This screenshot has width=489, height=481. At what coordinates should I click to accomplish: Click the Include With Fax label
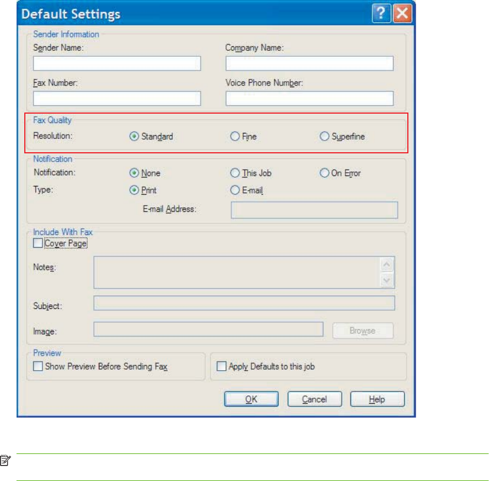tap(63, 232)
